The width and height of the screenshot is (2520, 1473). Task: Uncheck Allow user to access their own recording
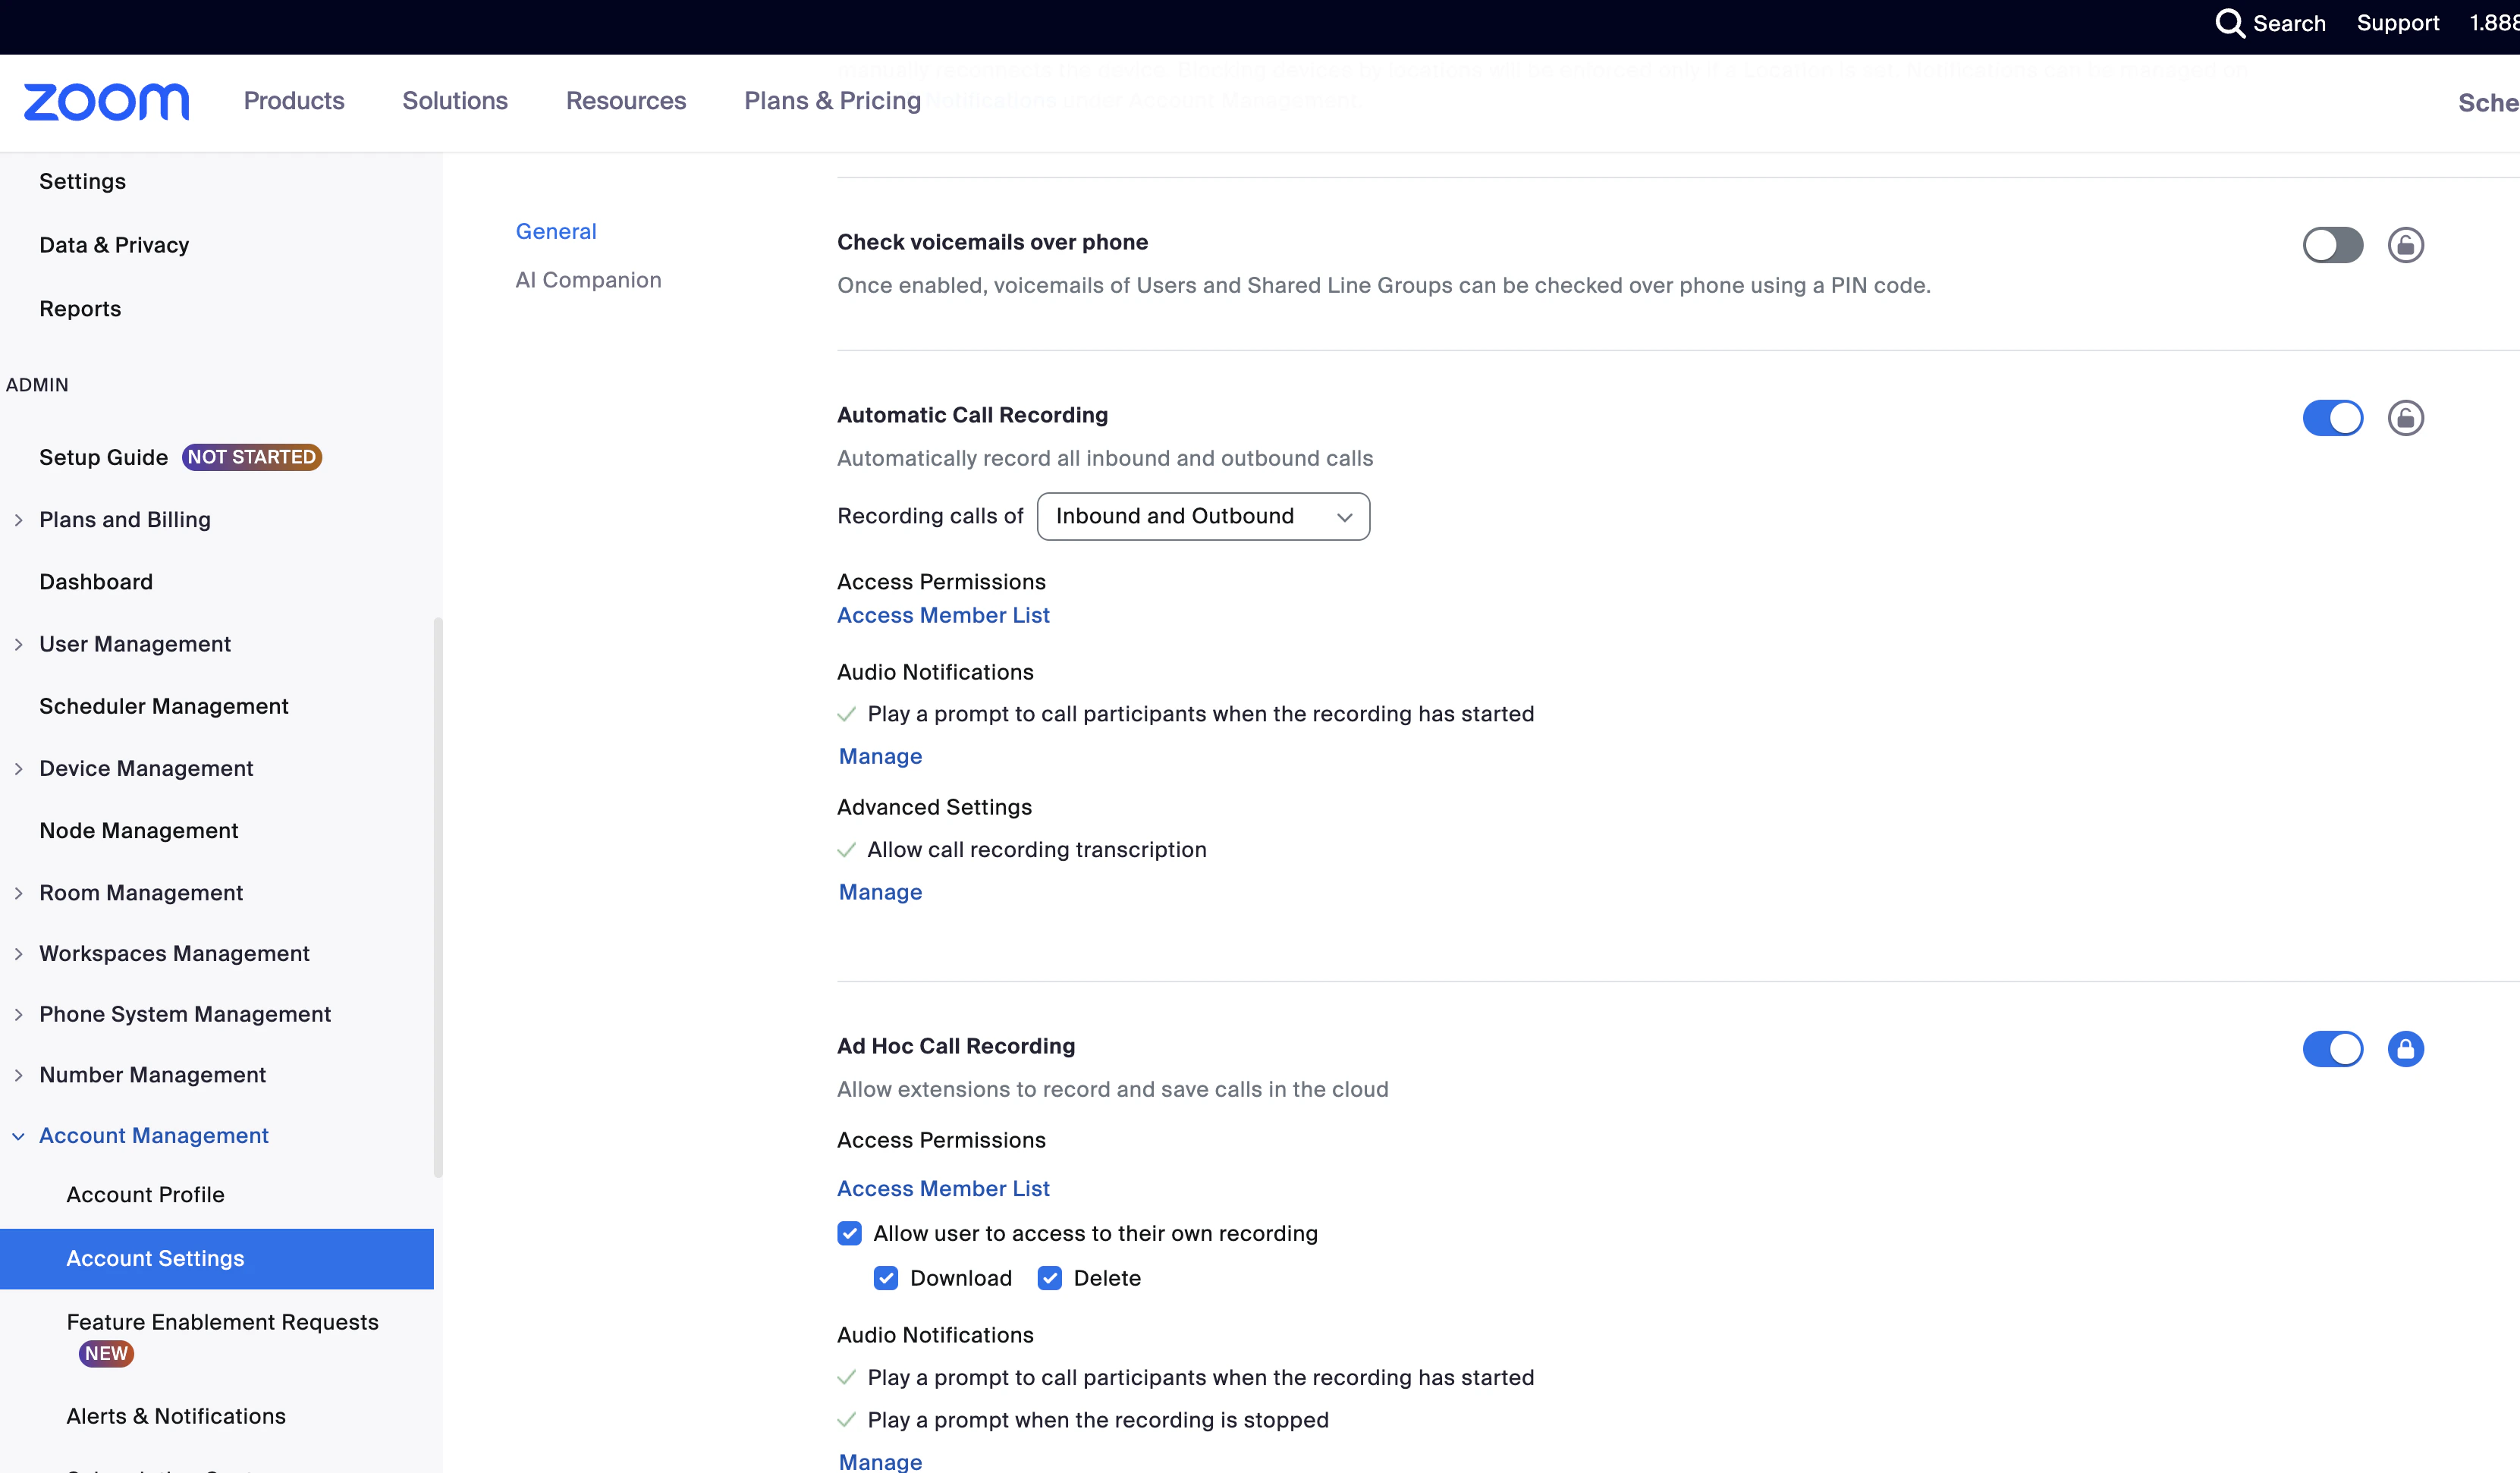(x=849, y=1233)
